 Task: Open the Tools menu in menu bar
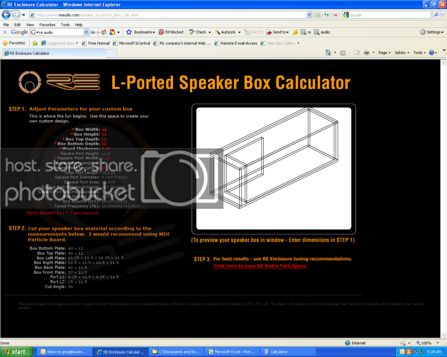65,25
